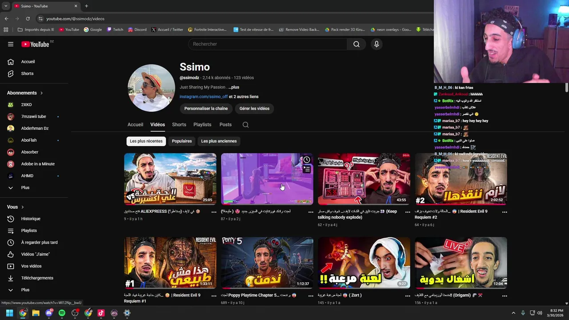Open options menu for Keep Talking video
Image resolution: width=569 pixels, height=320 pixels.
tap(408, 212)
